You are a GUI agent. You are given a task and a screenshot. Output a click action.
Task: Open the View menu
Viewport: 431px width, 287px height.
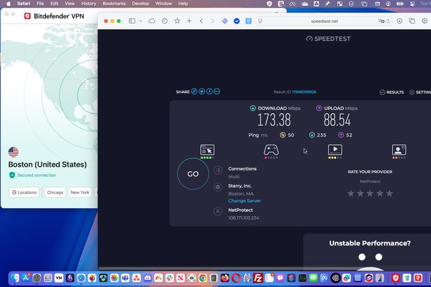(69, 4)
